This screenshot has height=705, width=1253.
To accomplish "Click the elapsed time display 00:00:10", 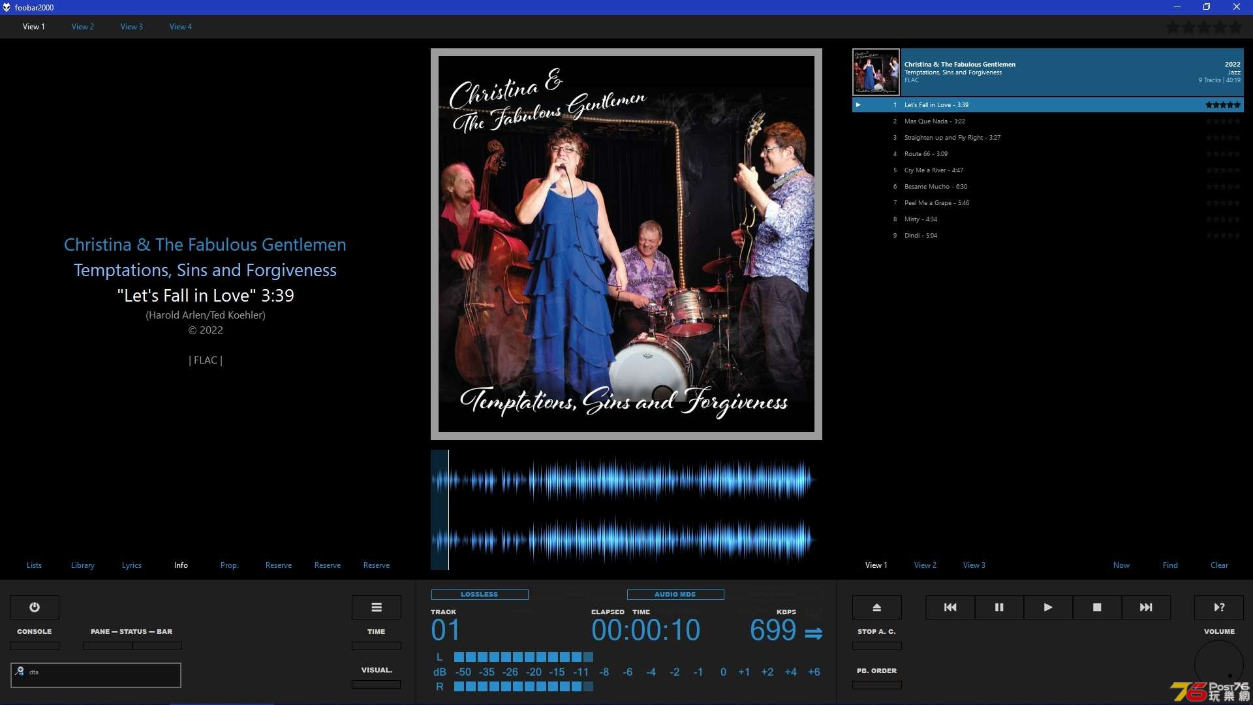I will pyautogui.click(x=645, y=631).
